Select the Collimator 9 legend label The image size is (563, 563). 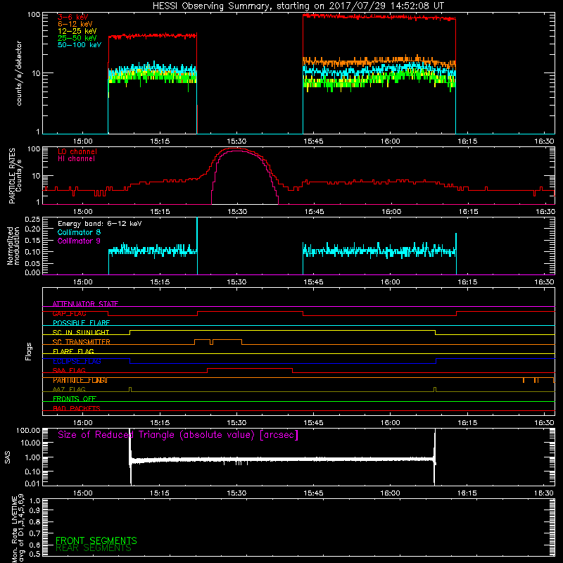[x=79, y=241]
